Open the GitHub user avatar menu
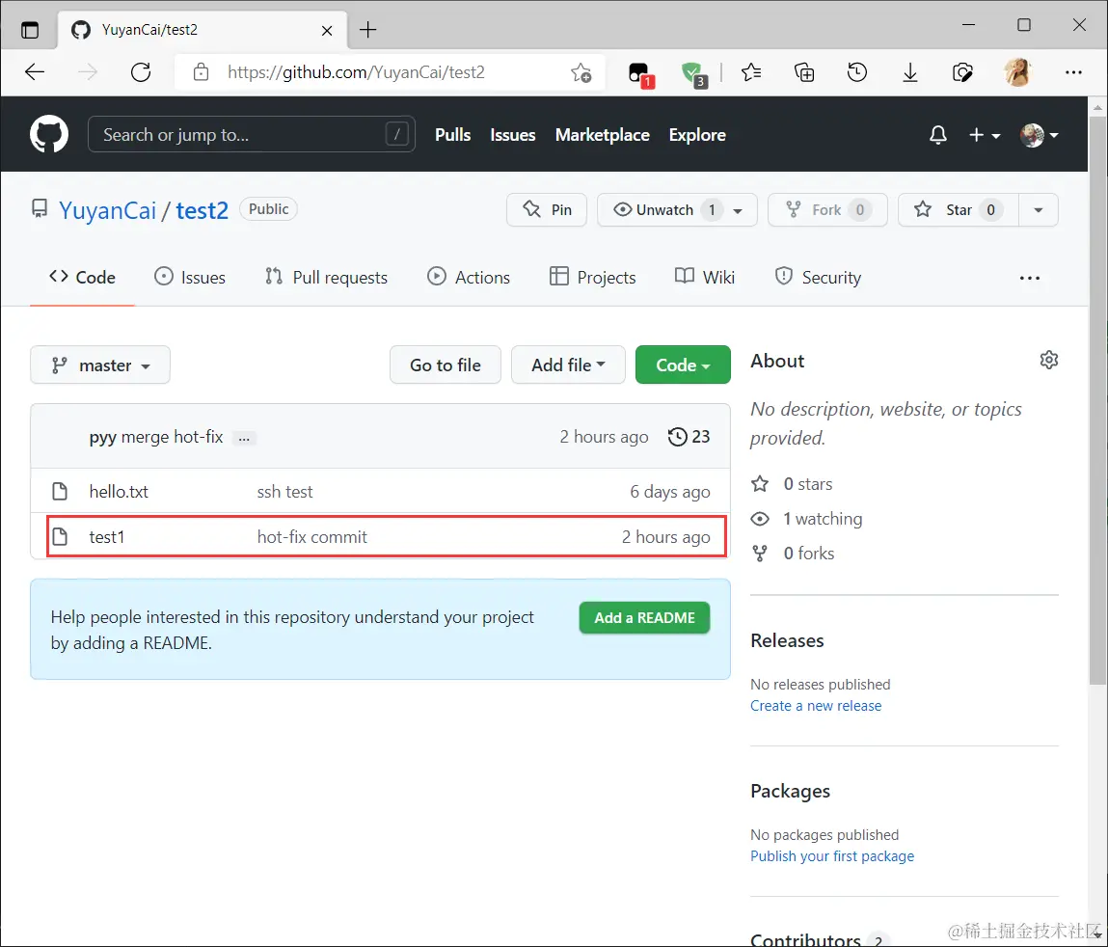This screenshot has height=947, width=1108. pyautogui.click(x=1039, y=134)
